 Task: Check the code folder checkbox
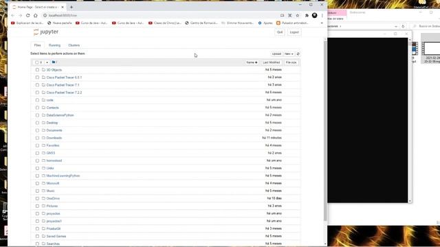(37, 100)
